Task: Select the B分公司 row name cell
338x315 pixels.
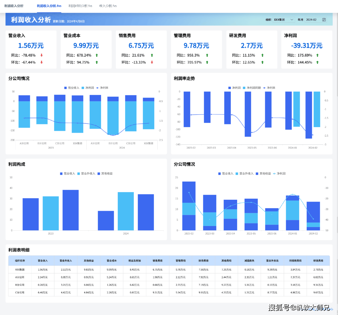Action: pyautogui.click(x=20, y=285)
